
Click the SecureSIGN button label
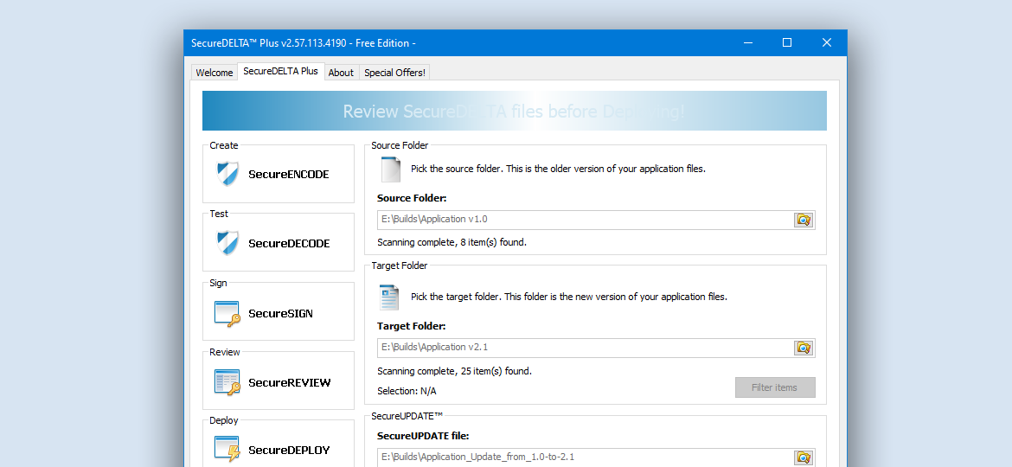pos(281,313)
